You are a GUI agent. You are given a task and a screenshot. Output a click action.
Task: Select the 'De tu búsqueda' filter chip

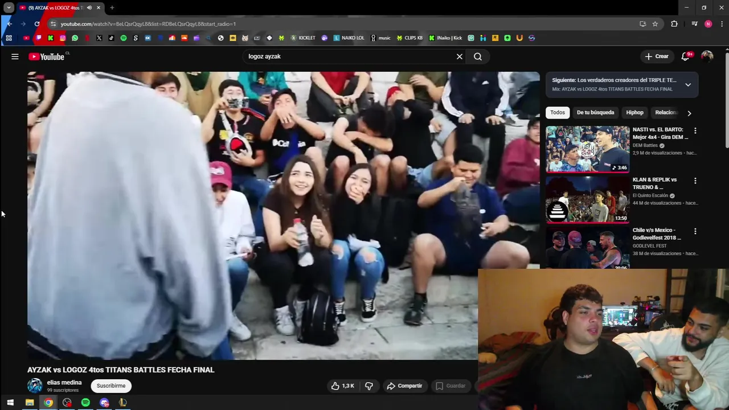(595, 112)
